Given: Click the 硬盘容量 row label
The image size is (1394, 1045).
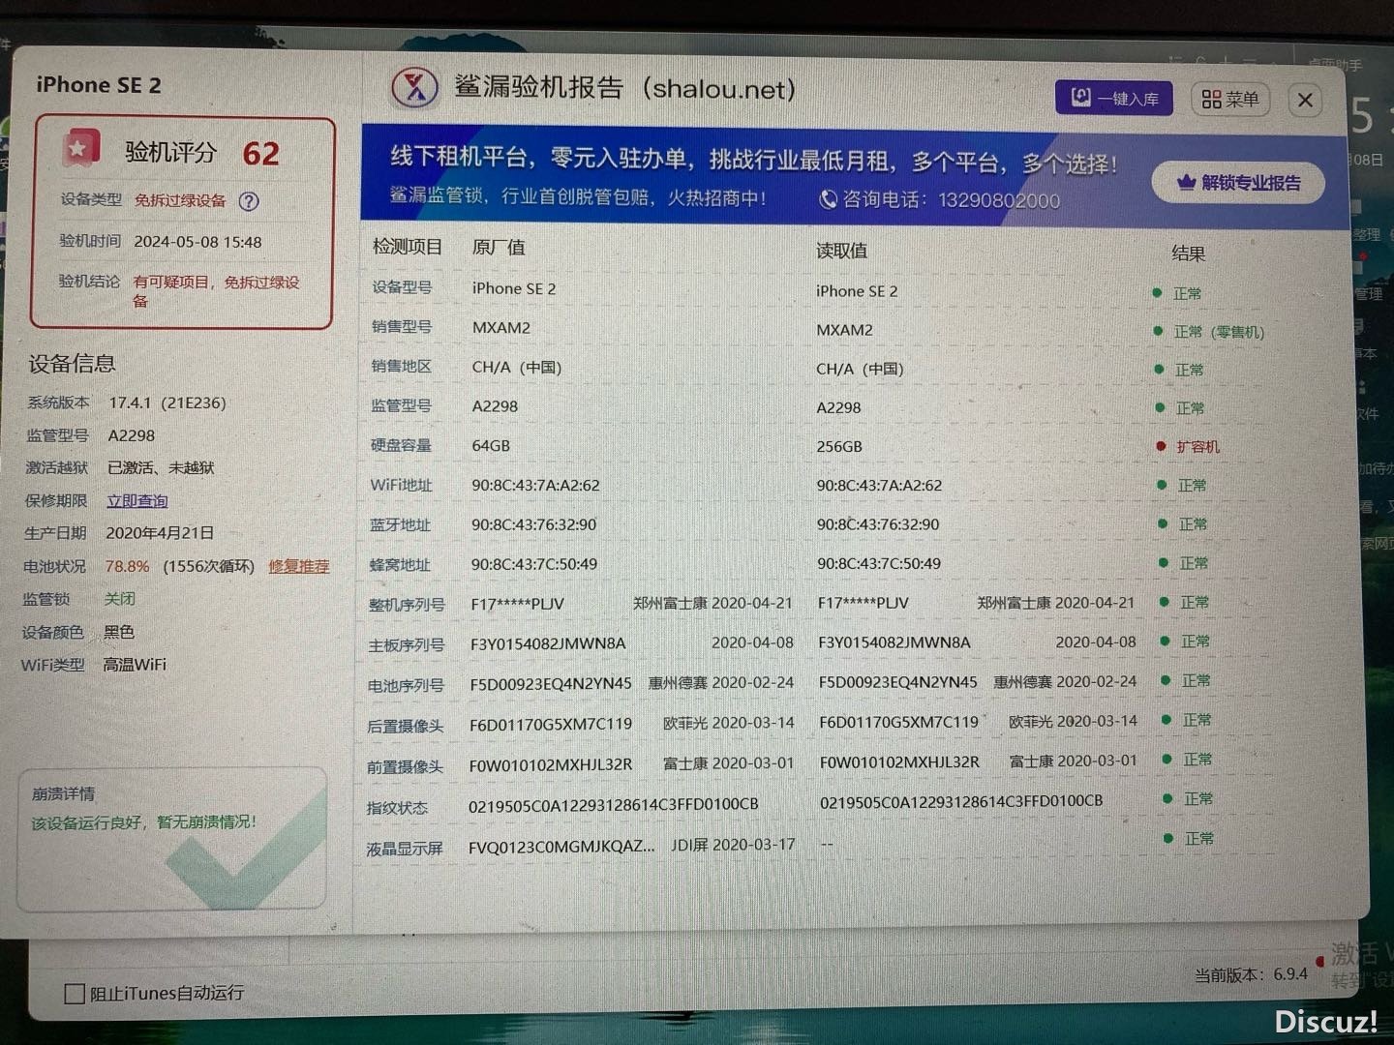Looking at the screenshot, I should point(401,446).
